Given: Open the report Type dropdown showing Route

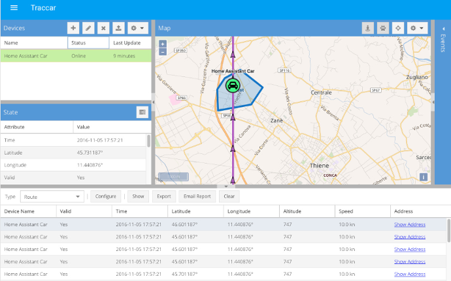Looking at the screenshot, I should 52,196.
